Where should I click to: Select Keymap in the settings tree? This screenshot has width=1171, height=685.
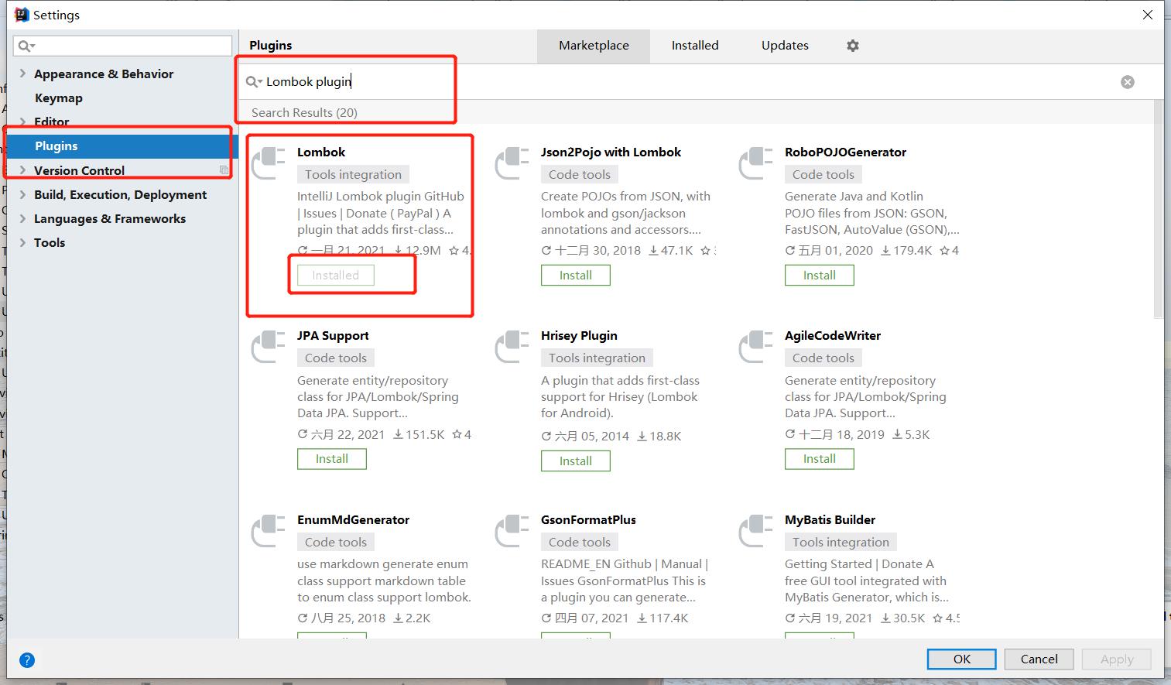(59, 98)
